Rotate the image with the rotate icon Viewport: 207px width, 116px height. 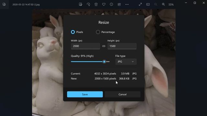[x=88, y=4]
